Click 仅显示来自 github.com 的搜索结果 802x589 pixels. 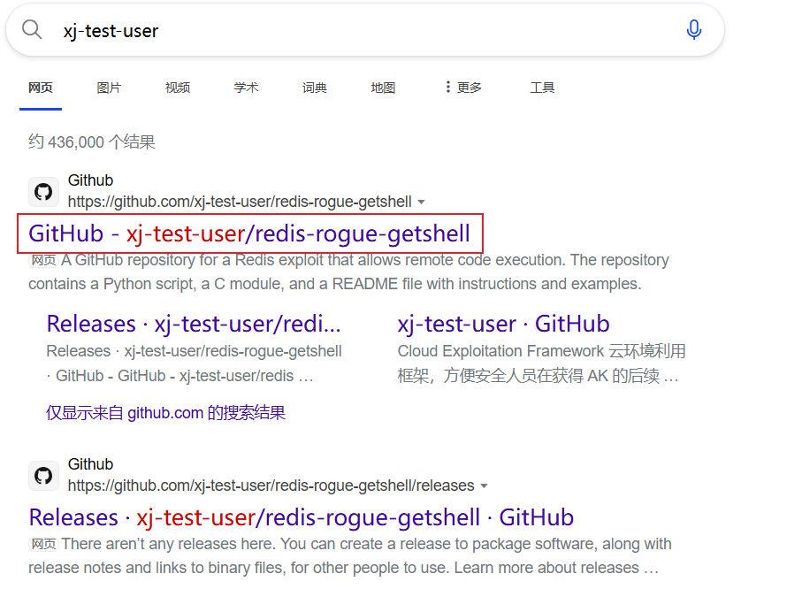pyautogui.click(x=165, y=412)
